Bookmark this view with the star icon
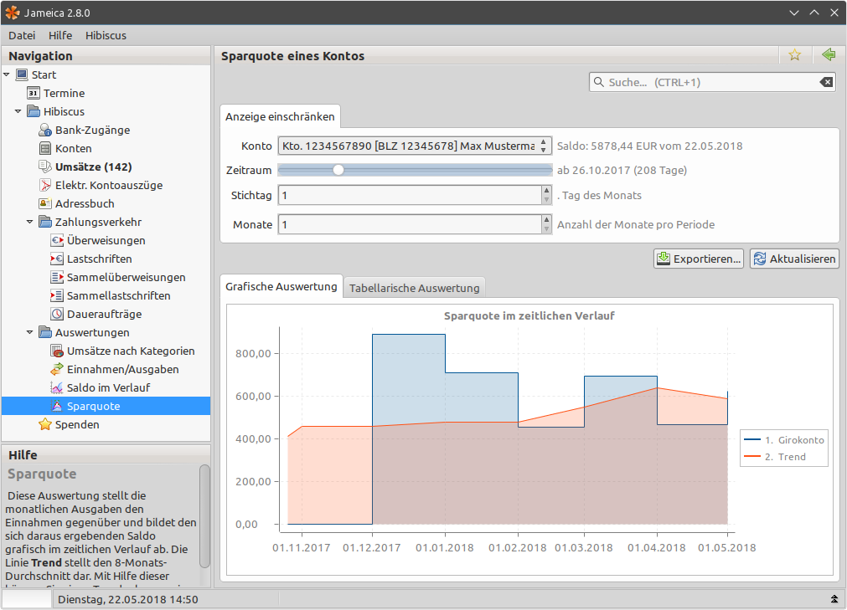This screenshot has height=610, width=847. 794,55
